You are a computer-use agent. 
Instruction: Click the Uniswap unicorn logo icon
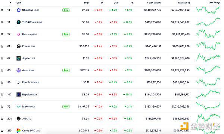(x=19, y=34)
